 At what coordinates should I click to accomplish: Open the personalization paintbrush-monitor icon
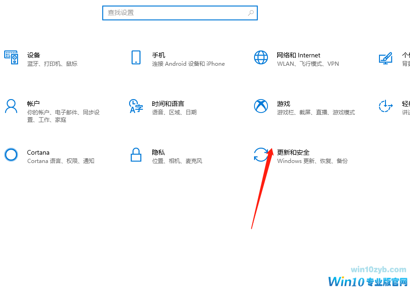[385, 58]
